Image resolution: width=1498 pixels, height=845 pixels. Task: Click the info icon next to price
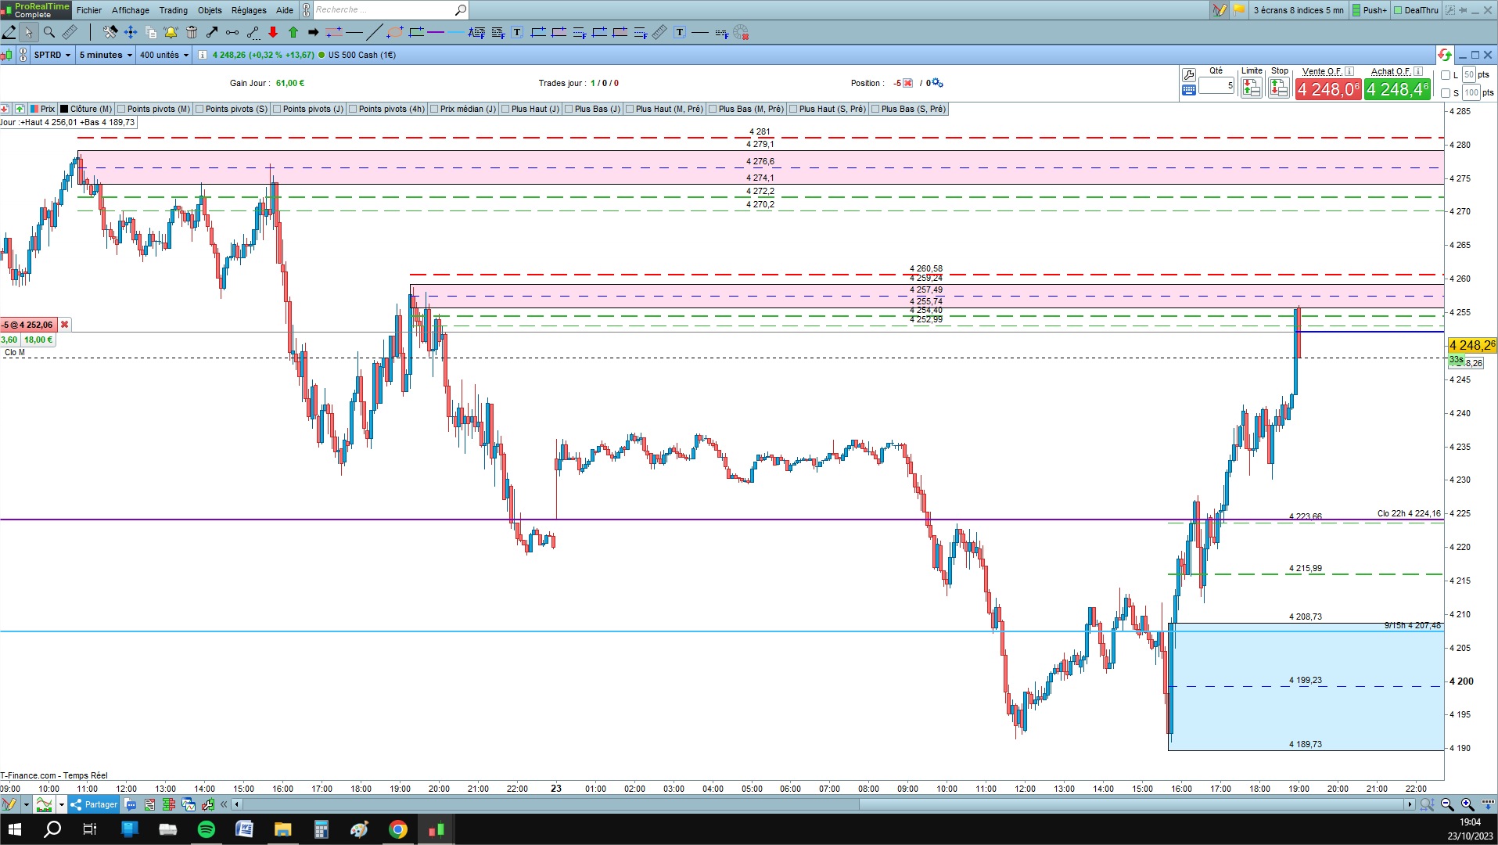click(x=203, y=55)
